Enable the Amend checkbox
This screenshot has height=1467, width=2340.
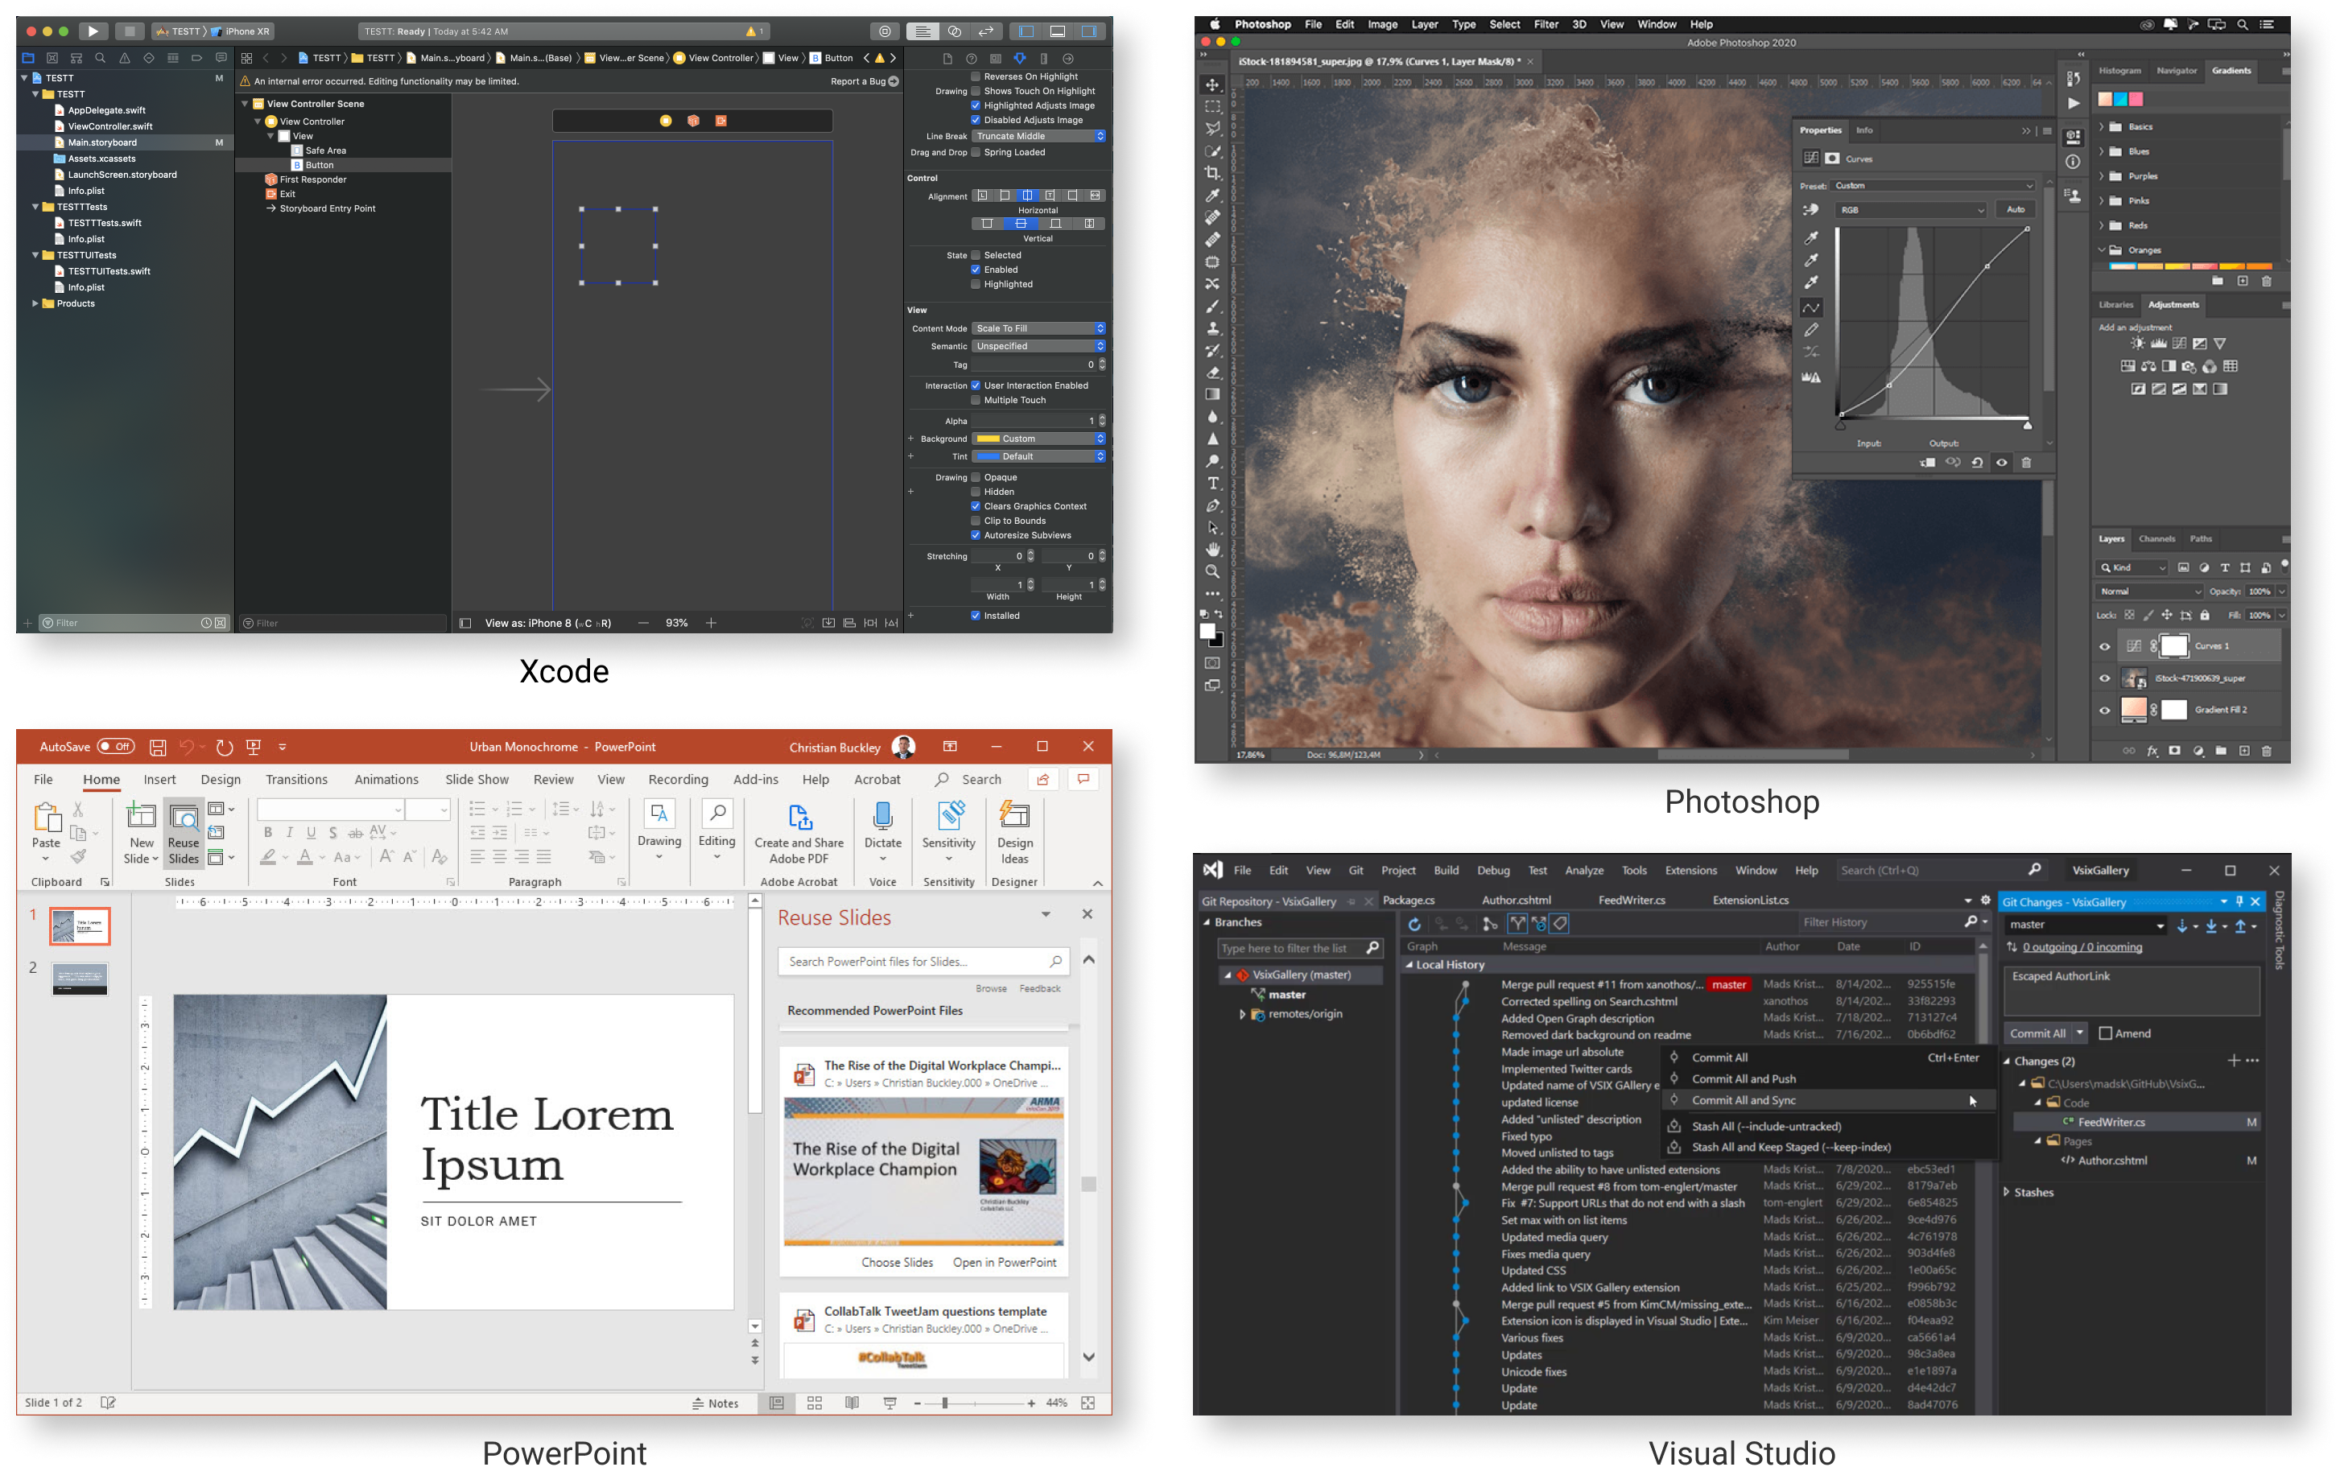tap(2105, 1033)
